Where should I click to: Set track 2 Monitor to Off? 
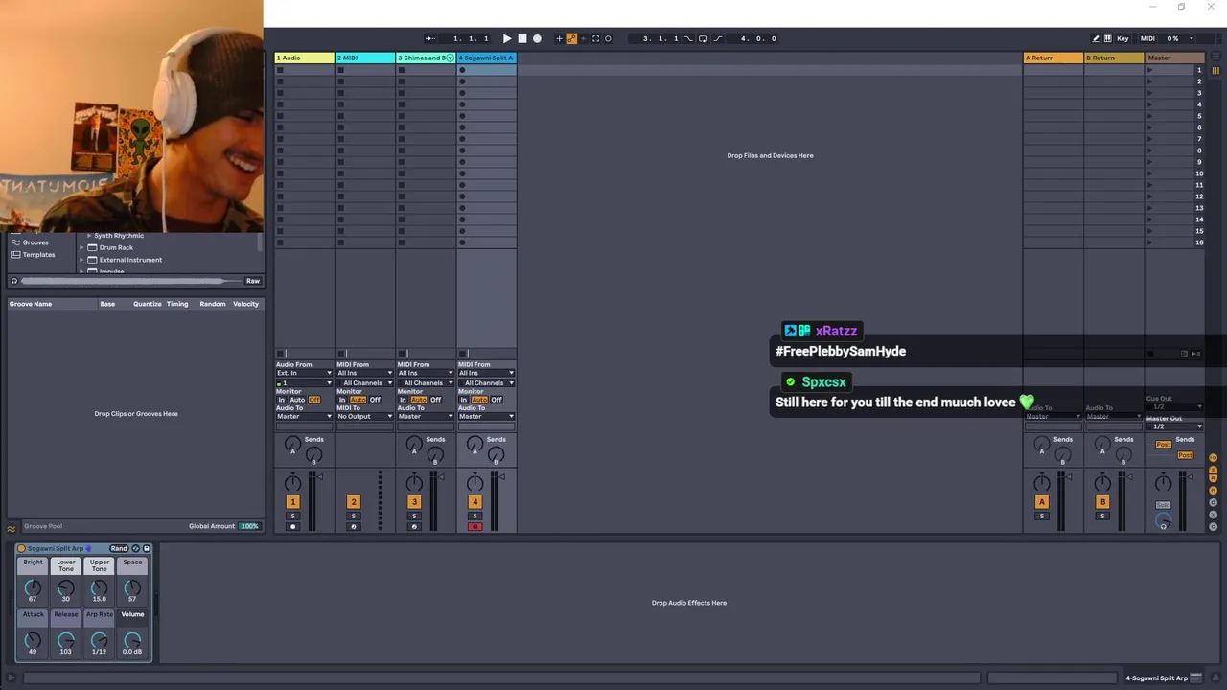tap(375, 400)
